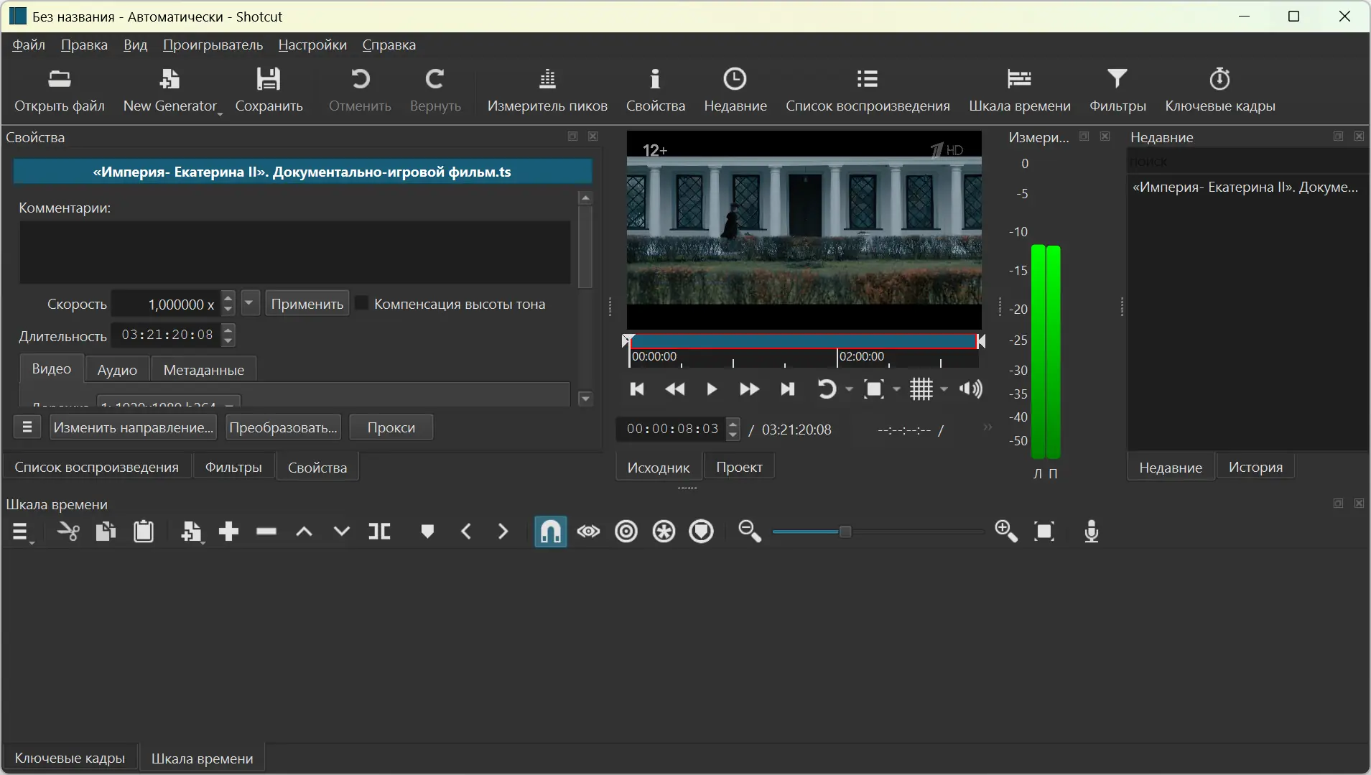Click split at playhead icon

coord(379,532)
